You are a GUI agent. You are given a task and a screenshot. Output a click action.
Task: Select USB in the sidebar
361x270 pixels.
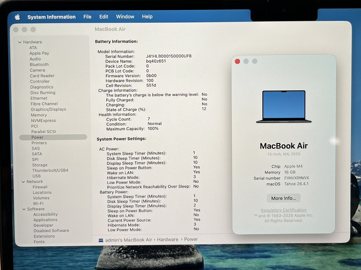click(36, 176)
